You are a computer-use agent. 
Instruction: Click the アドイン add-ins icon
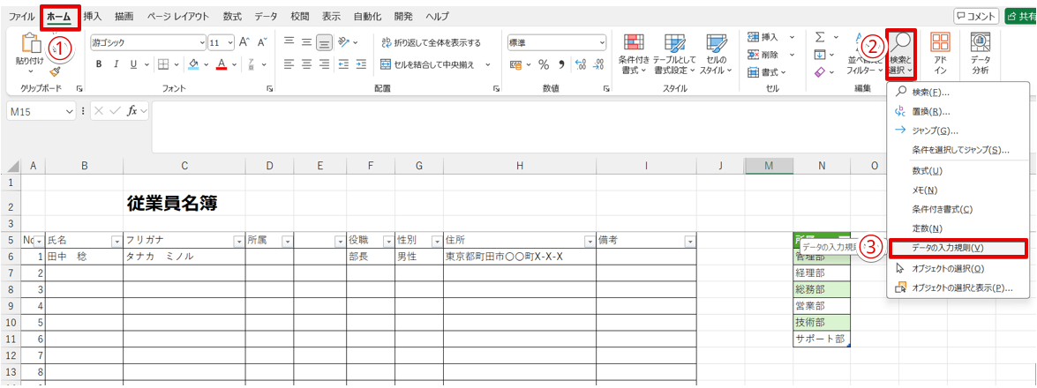(941, 54)
